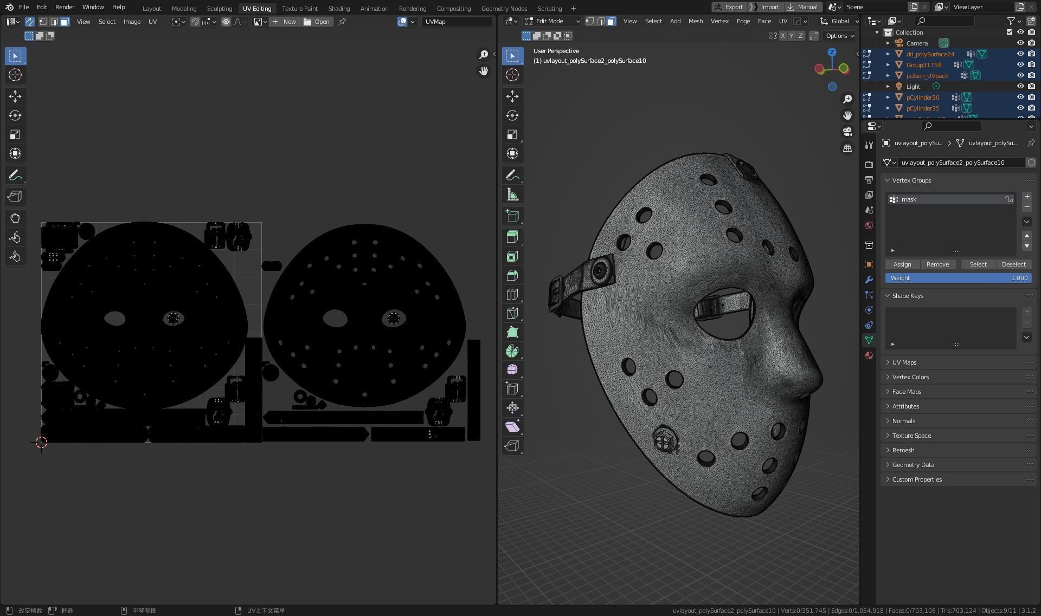
Task: Select the mask vertex group entry
Action: 950,199
